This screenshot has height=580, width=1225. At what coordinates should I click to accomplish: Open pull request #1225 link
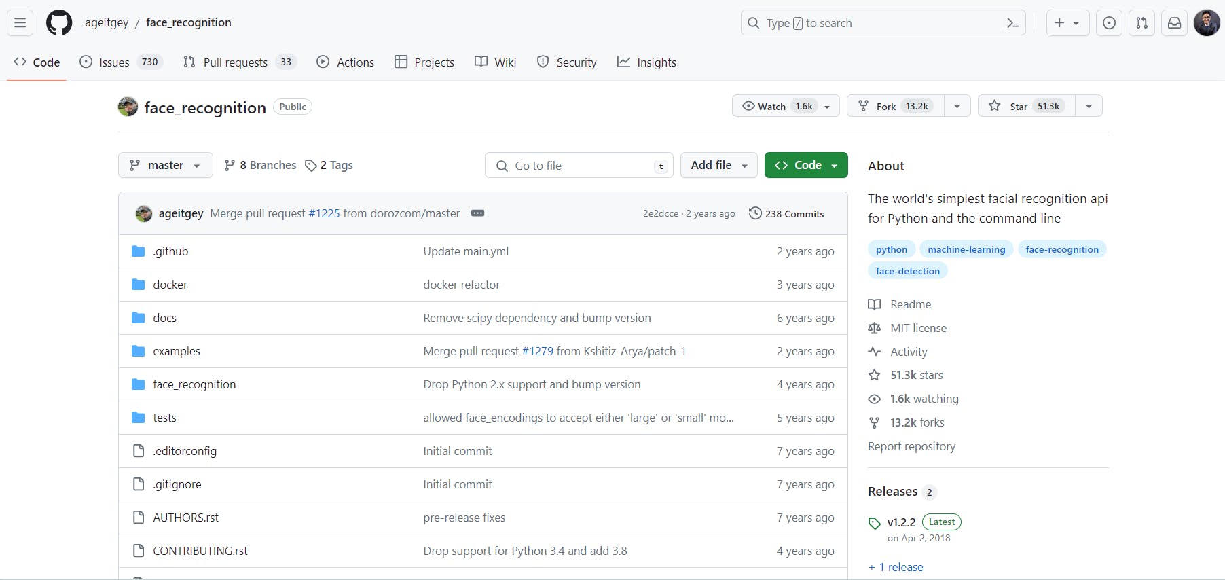point(324,213)
